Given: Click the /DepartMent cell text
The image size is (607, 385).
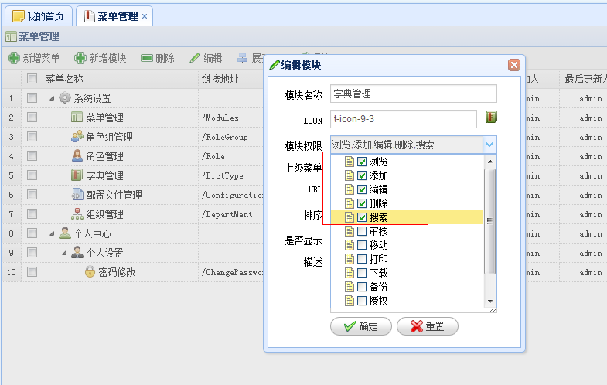Looking at the screenshot, I should tap(227, 214).
